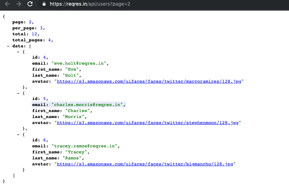Click the browser back arrow

coord(7,4)
